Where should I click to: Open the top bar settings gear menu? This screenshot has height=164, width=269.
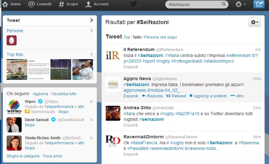240,4
